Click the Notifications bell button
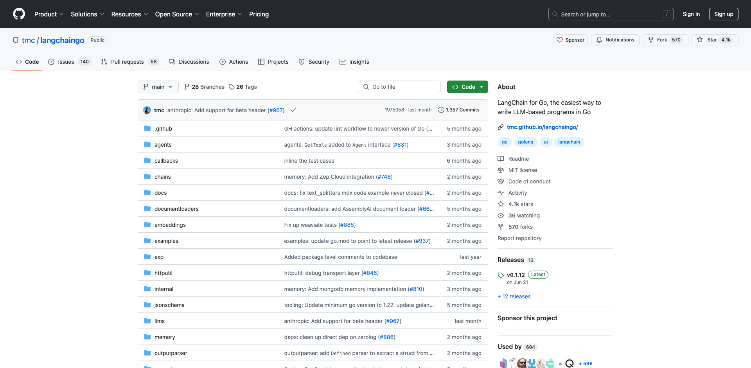The image size is (751, 368). pyautogui.click(x=615, y=40)
